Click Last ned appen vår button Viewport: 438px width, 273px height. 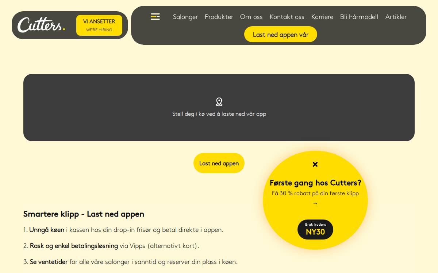coord(281,34)
